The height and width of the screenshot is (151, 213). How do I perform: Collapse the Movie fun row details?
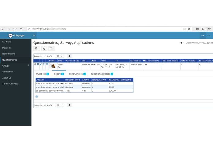point(35,64)
